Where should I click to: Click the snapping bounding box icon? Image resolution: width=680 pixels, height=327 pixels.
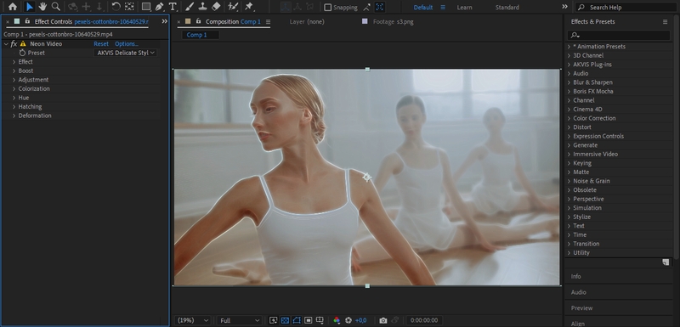(x=379, y=7)
